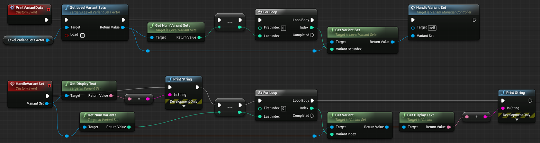Click the Get Num Variants function icon
Image resolution: width=540 pixels, height=143 pixels.
(x=85, y=115)
